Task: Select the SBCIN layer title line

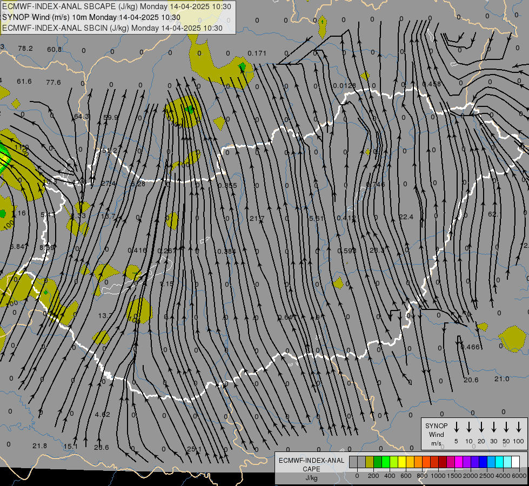Action: (x=112, y=28)
